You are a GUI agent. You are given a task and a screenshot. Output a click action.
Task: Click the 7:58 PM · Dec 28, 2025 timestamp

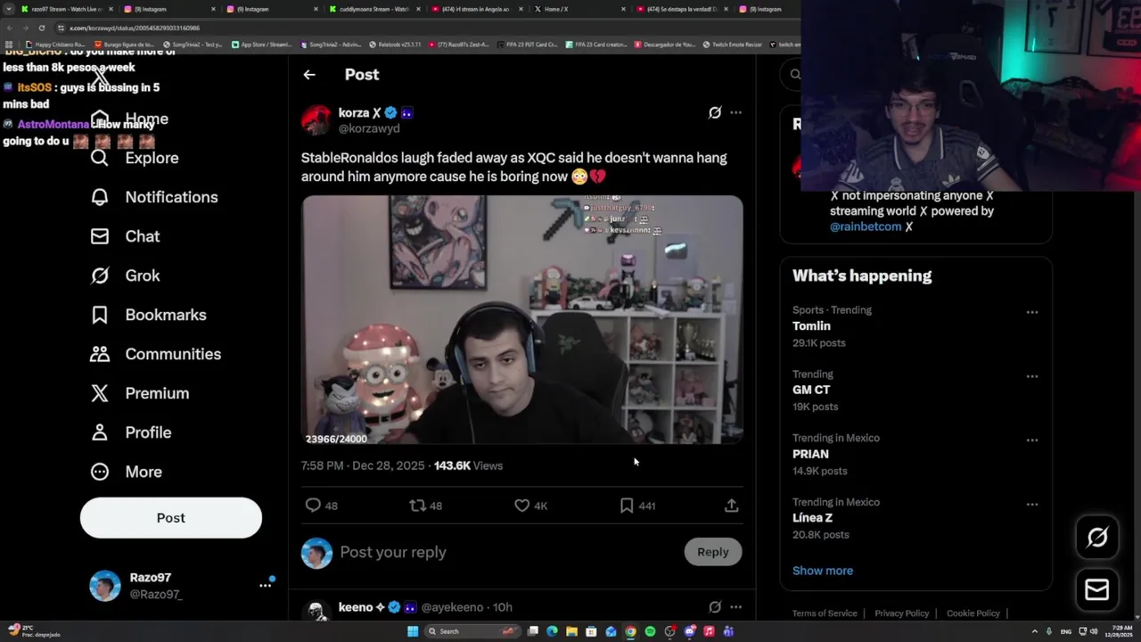(x=364, y=465)
